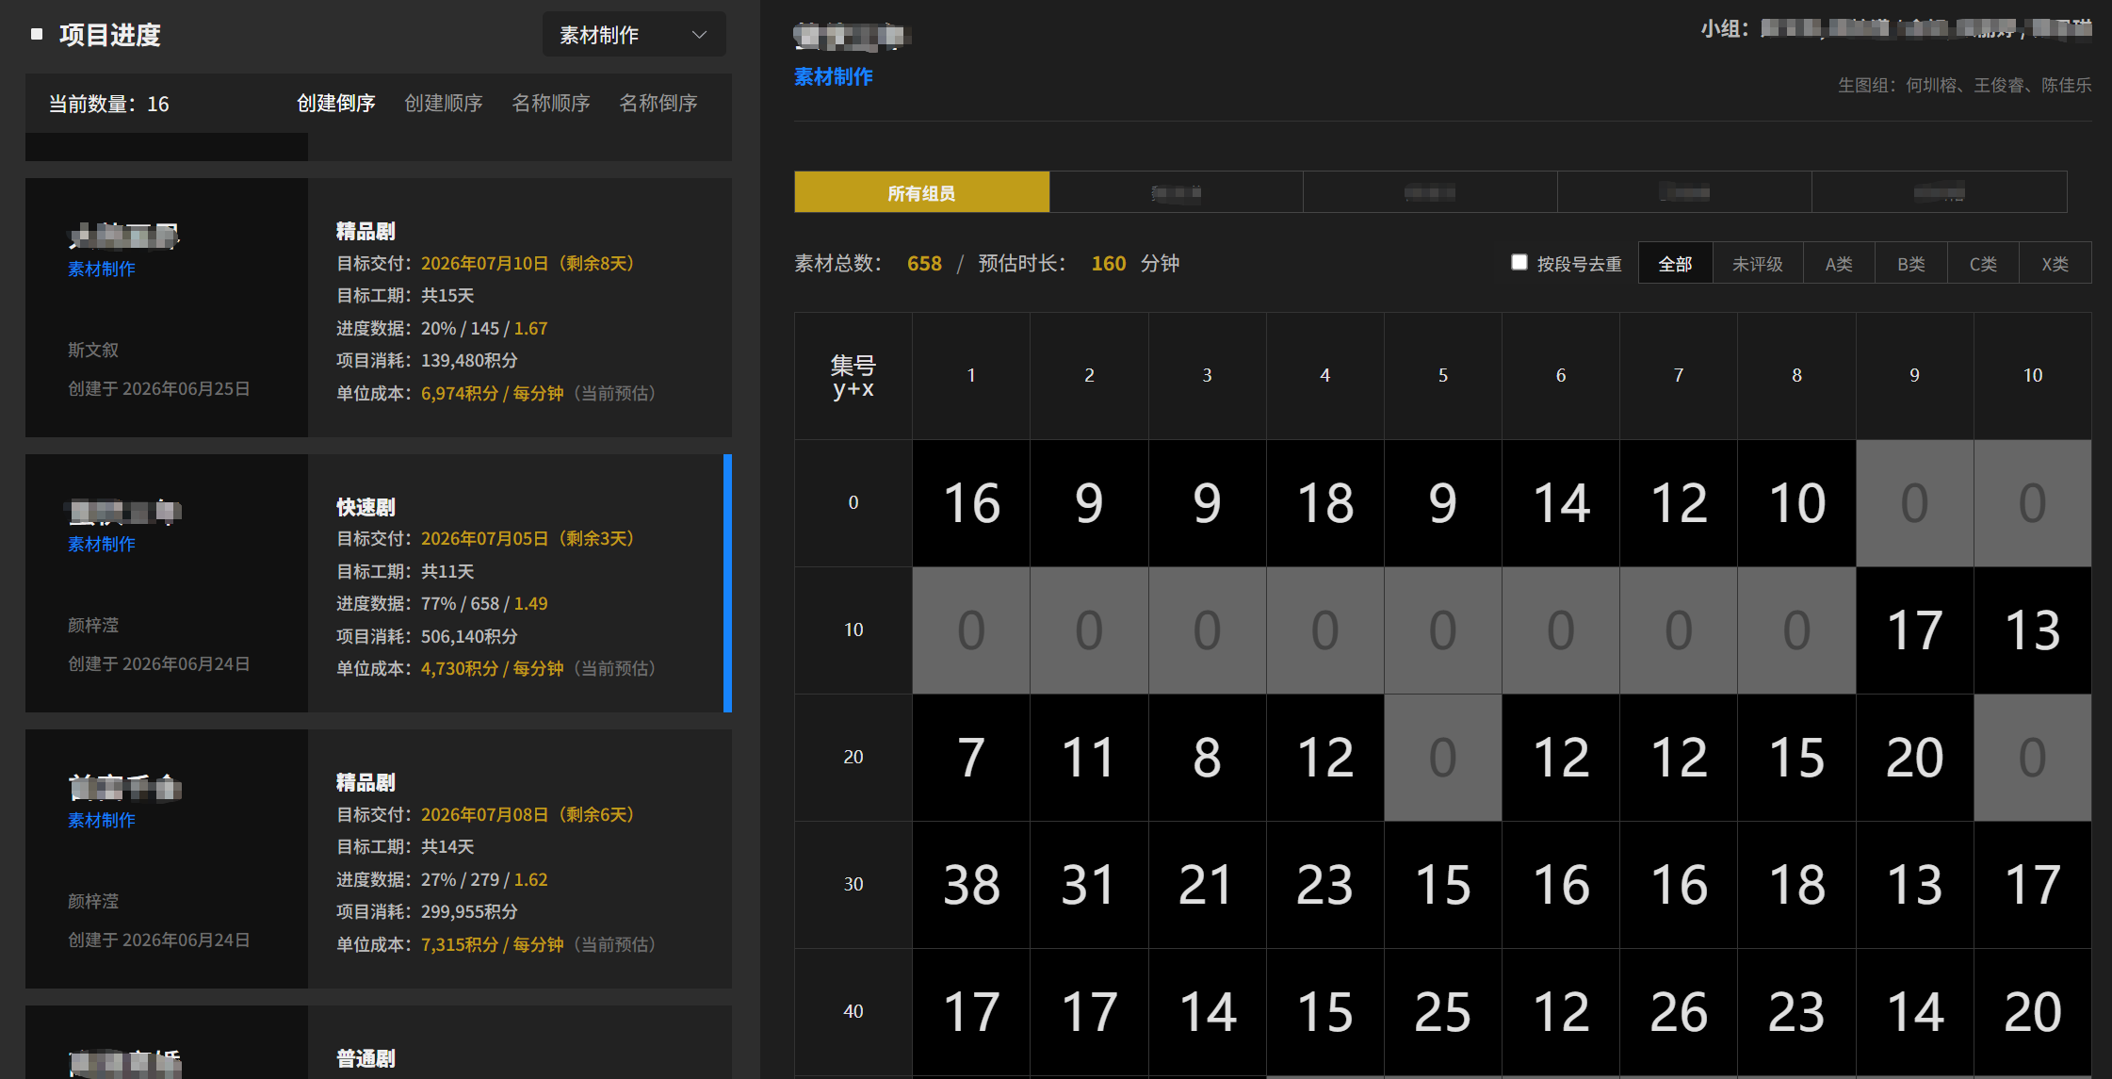Select the 快速剧 project card heading

366,507
